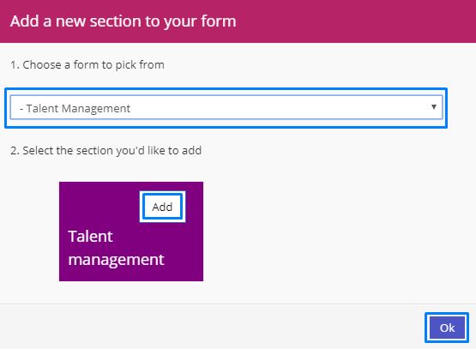Click the step 1 number label

coord(15,65)
